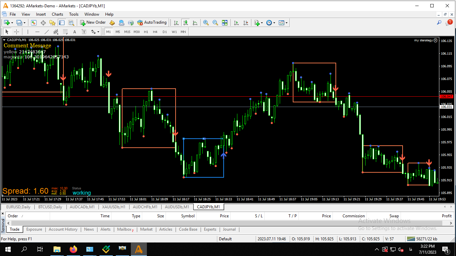This screenshot has width=456, height=256.
Task: Open the Charts menu
Action: 57,14
